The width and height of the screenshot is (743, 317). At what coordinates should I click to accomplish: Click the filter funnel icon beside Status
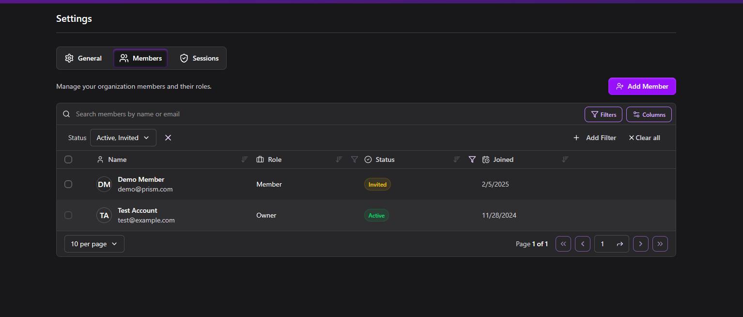472,159
